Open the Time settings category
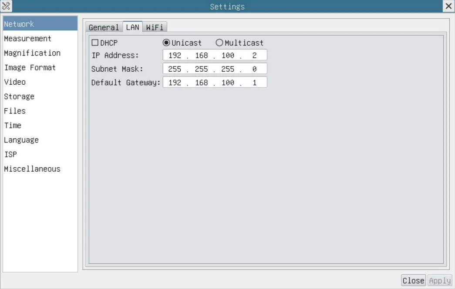The width and height of the screenshot is (455, 289). click(40, 126)
